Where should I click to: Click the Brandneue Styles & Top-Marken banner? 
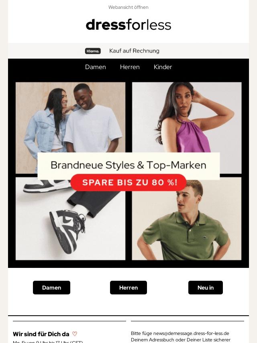128,165
